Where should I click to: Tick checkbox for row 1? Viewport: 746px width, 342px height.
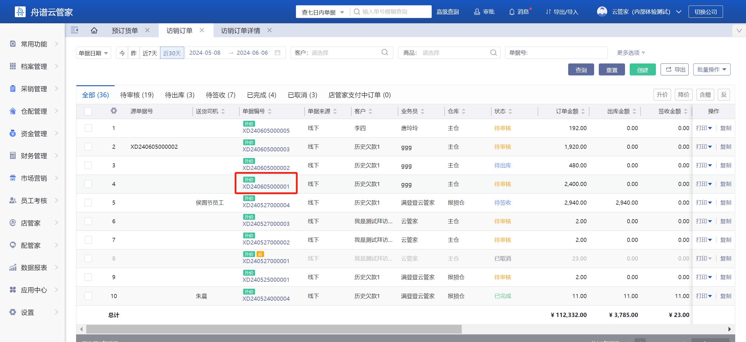click(88, 128)
